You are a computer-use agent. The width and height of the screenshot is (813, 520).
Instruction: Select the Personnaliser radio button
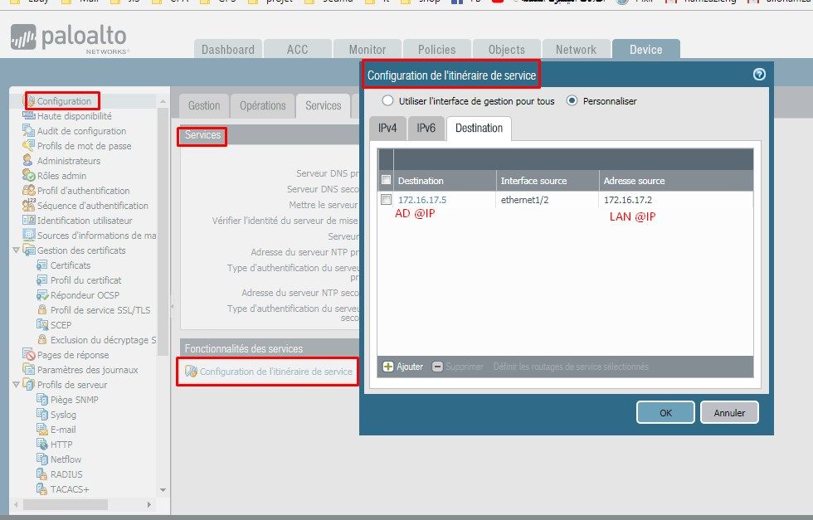pos(572,100)
